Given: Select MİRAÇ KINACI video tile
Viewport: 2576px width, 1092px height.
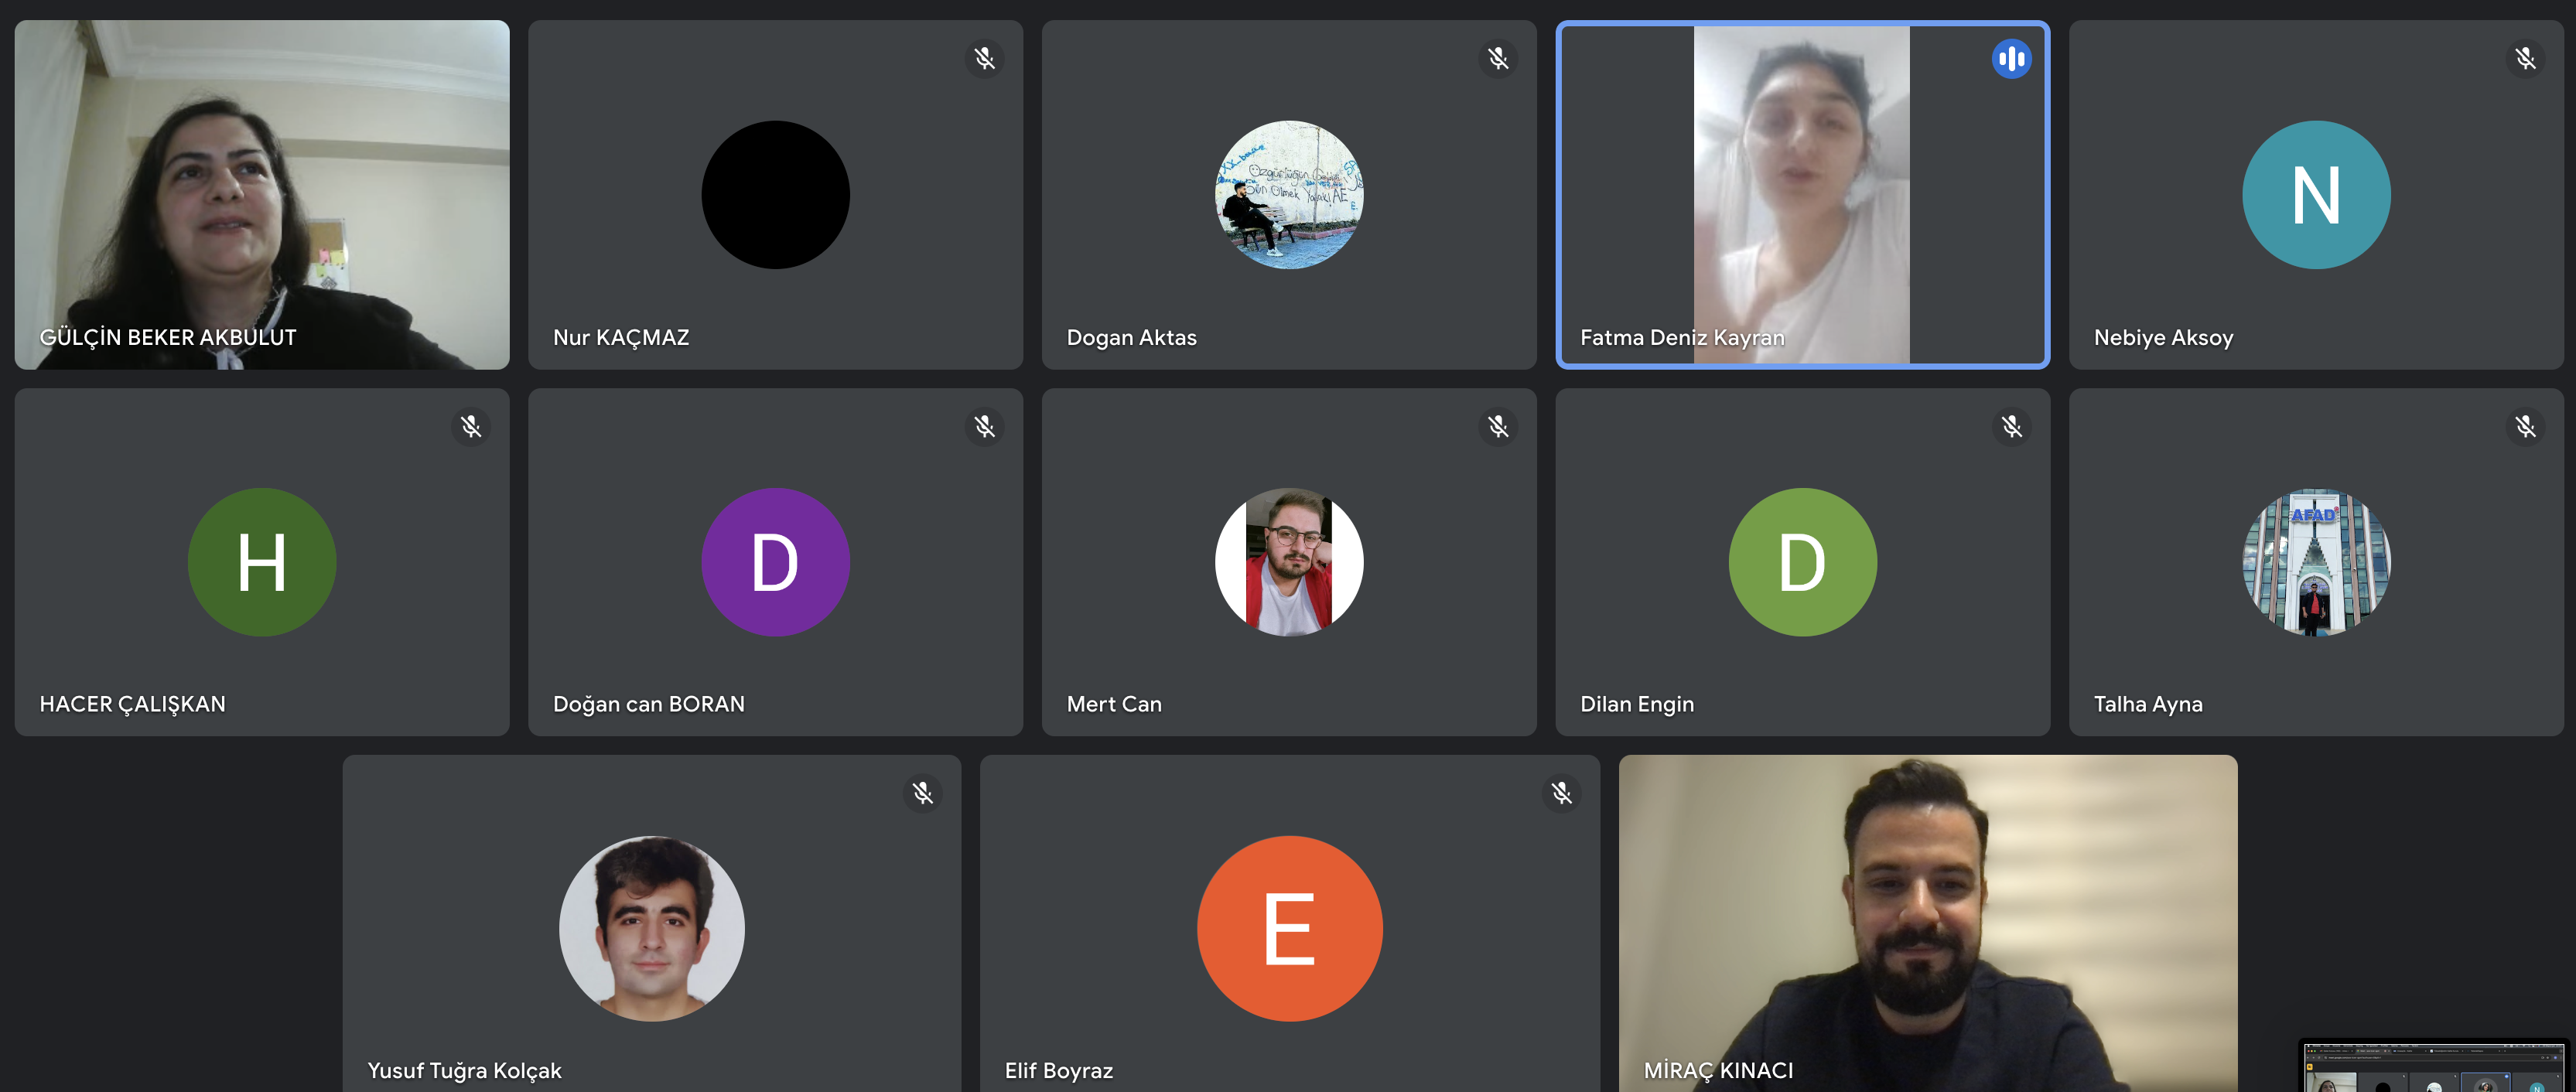Looking at the screenshot, I should point(1927,922).
